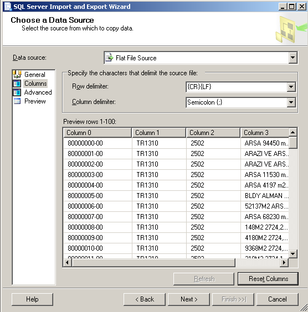The width and height of the screenshot is (308, 312).
Task: Click the Column 1 header
Action: pyautogui.click(x=159, y=133)
